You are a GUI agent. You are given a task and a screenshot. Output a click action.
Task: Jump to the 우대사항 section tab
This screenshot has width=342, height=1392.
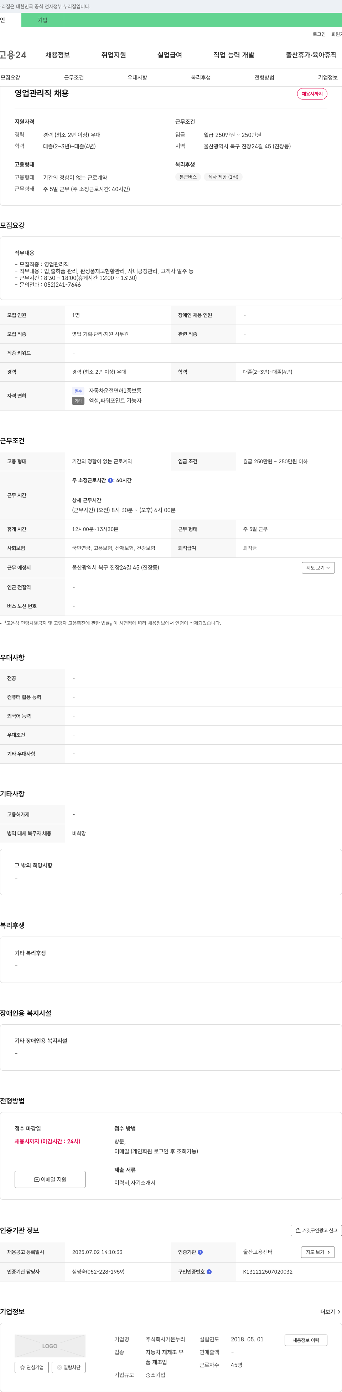(x=137, y=77)
